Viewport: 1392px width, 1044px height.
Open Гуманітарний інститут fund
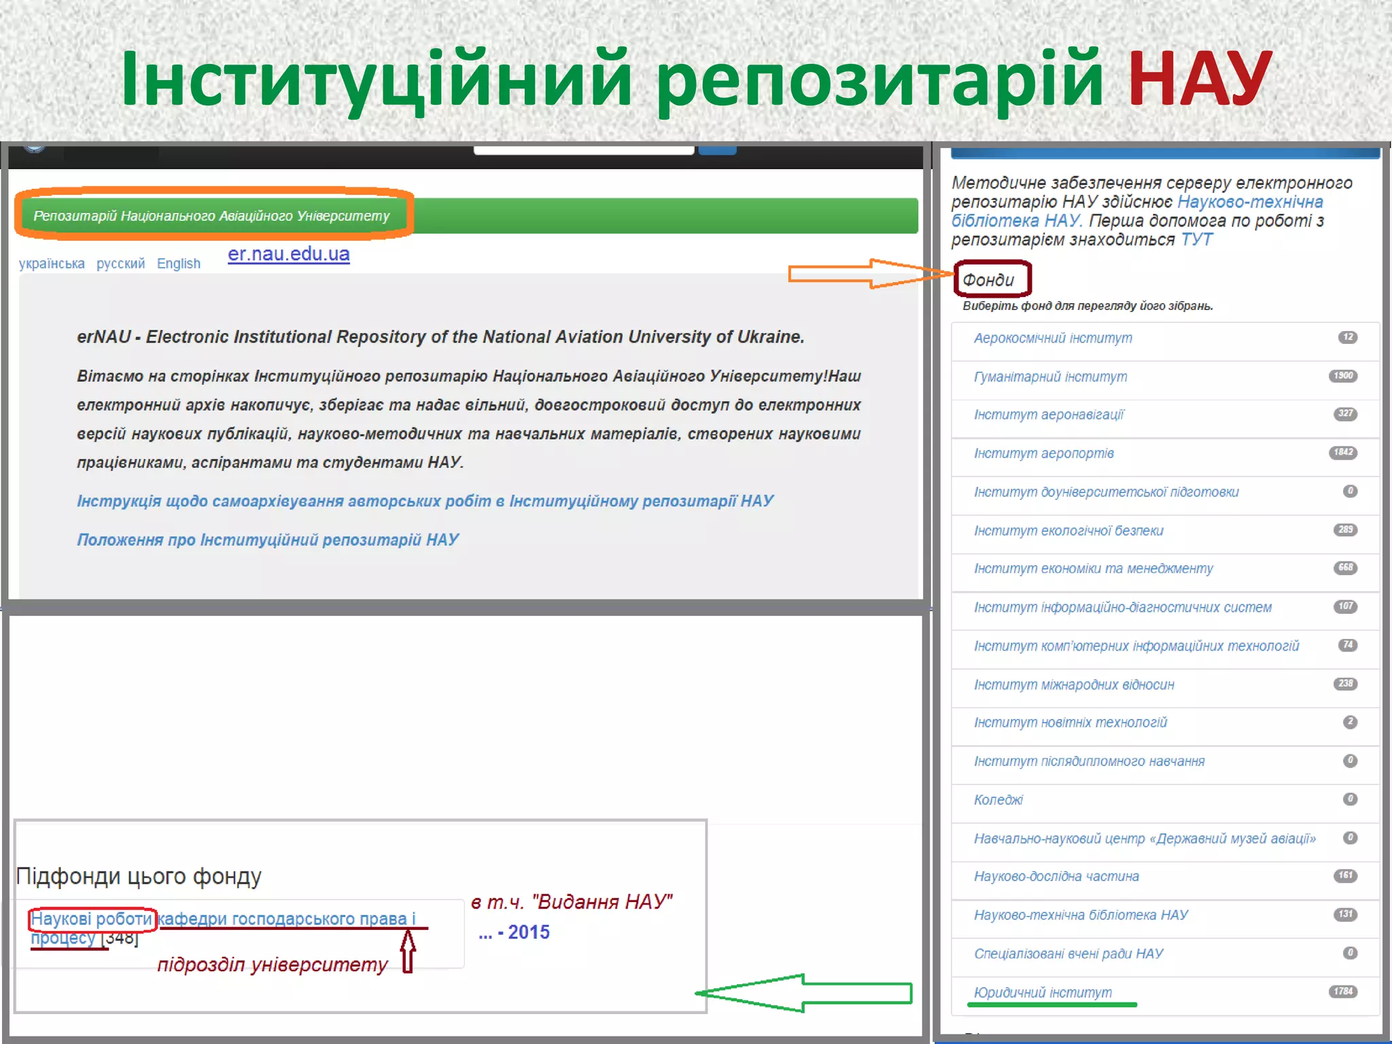1050,377
